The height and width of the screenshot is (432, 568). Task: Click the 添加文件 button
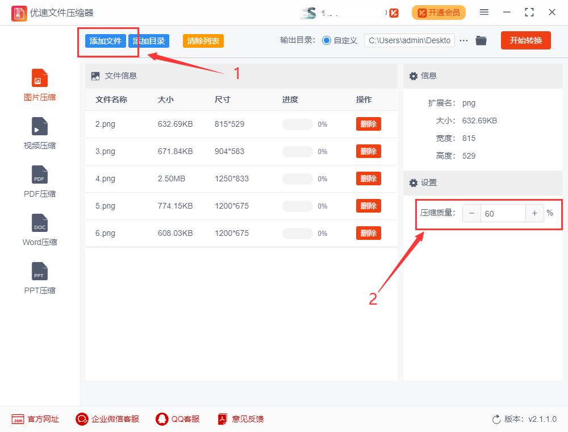coord(106,40)
